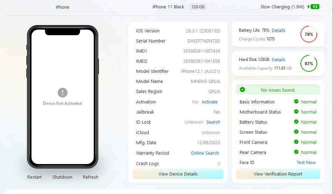This screenshot has height=194, width=333.
Task: Click serial number DX5DT74ZN73D
Action: [x=204, y=41]
